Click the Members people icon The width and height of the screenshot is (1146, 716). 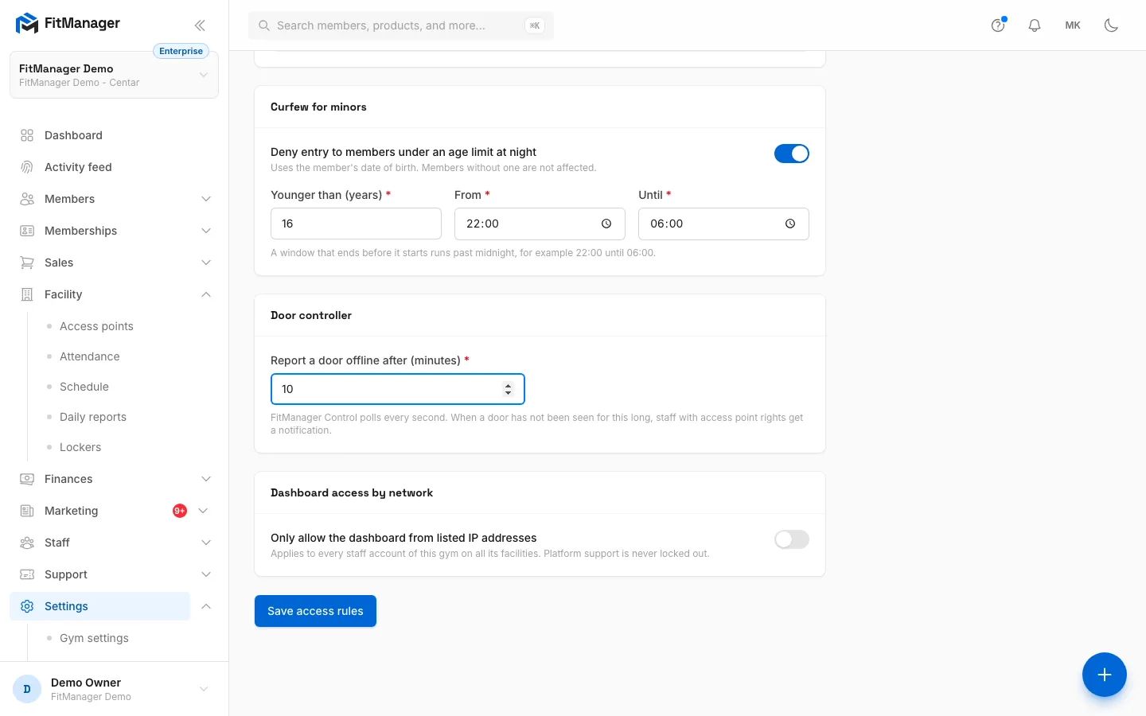(27, 199)
